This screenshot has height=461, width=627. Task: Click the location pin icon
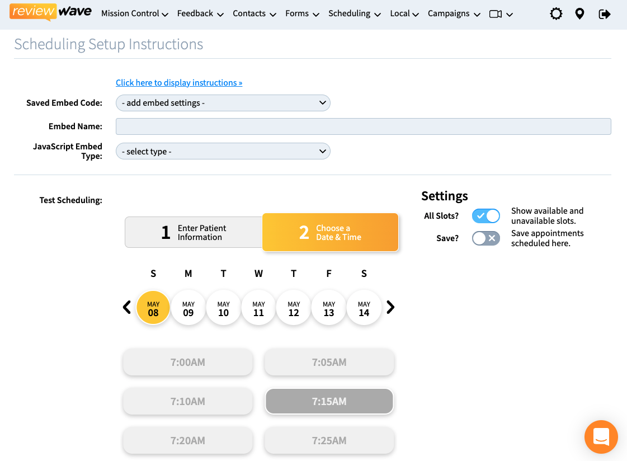(x=579, y=14)
